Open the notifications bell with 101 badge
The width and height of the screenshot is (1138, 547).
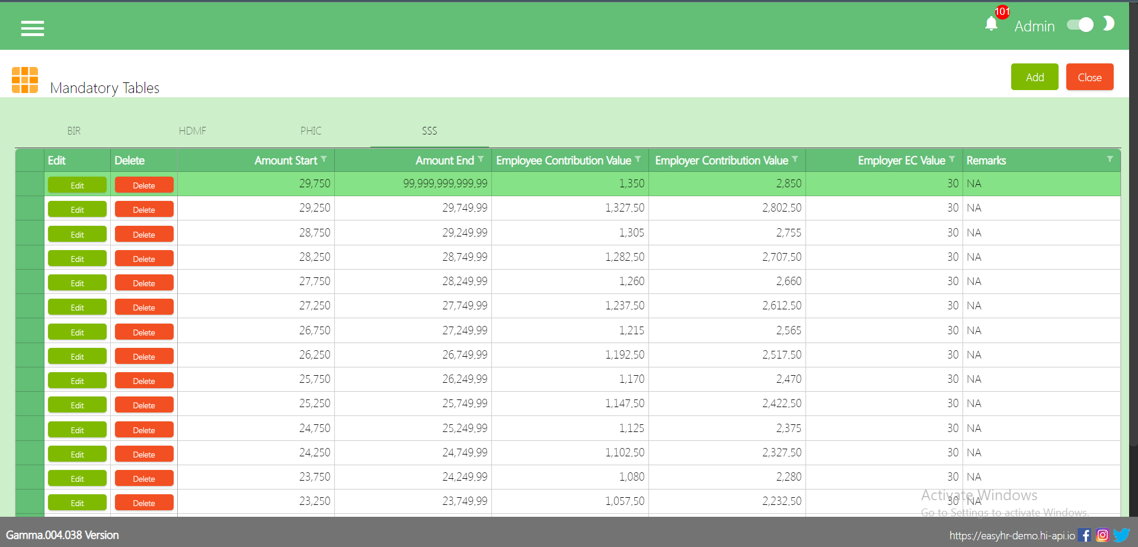(x=992, y=23)
